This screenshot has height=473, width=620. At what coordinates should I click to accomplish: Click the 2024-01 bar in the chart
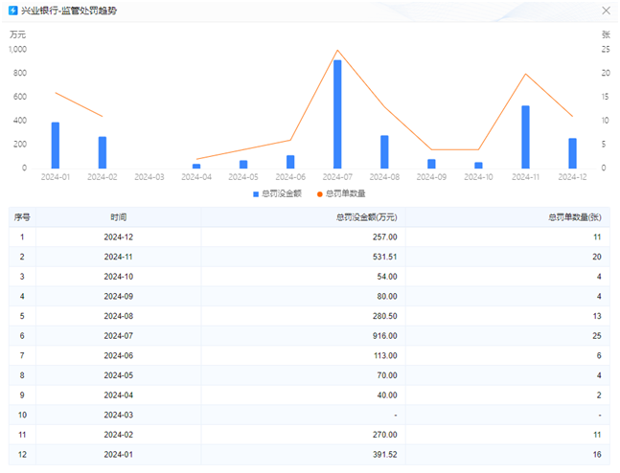click(x=56, y=146)
